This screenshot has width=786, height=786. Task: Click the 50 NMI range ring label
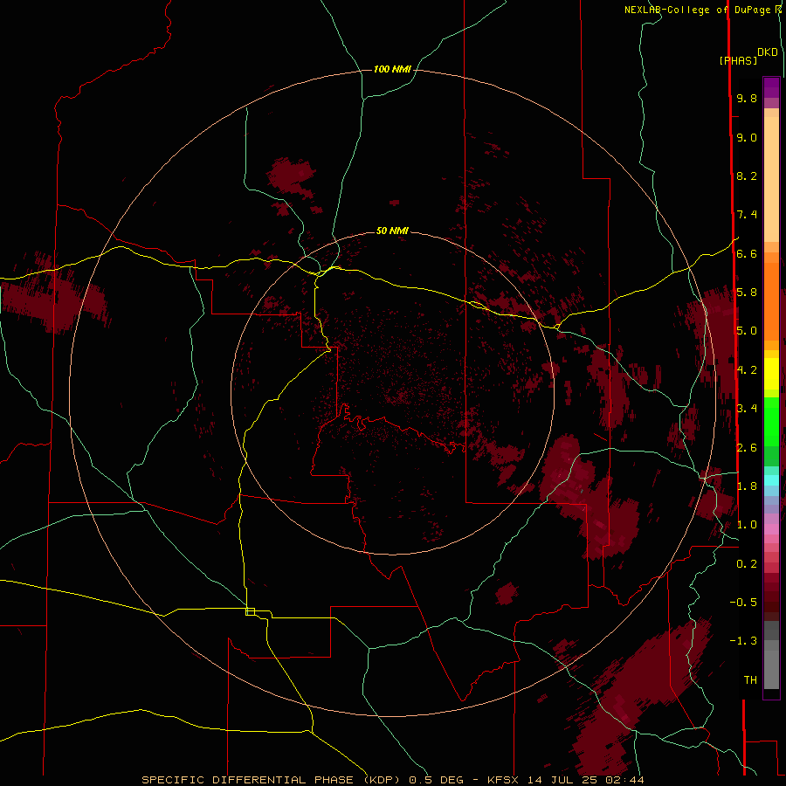[392, 231]
